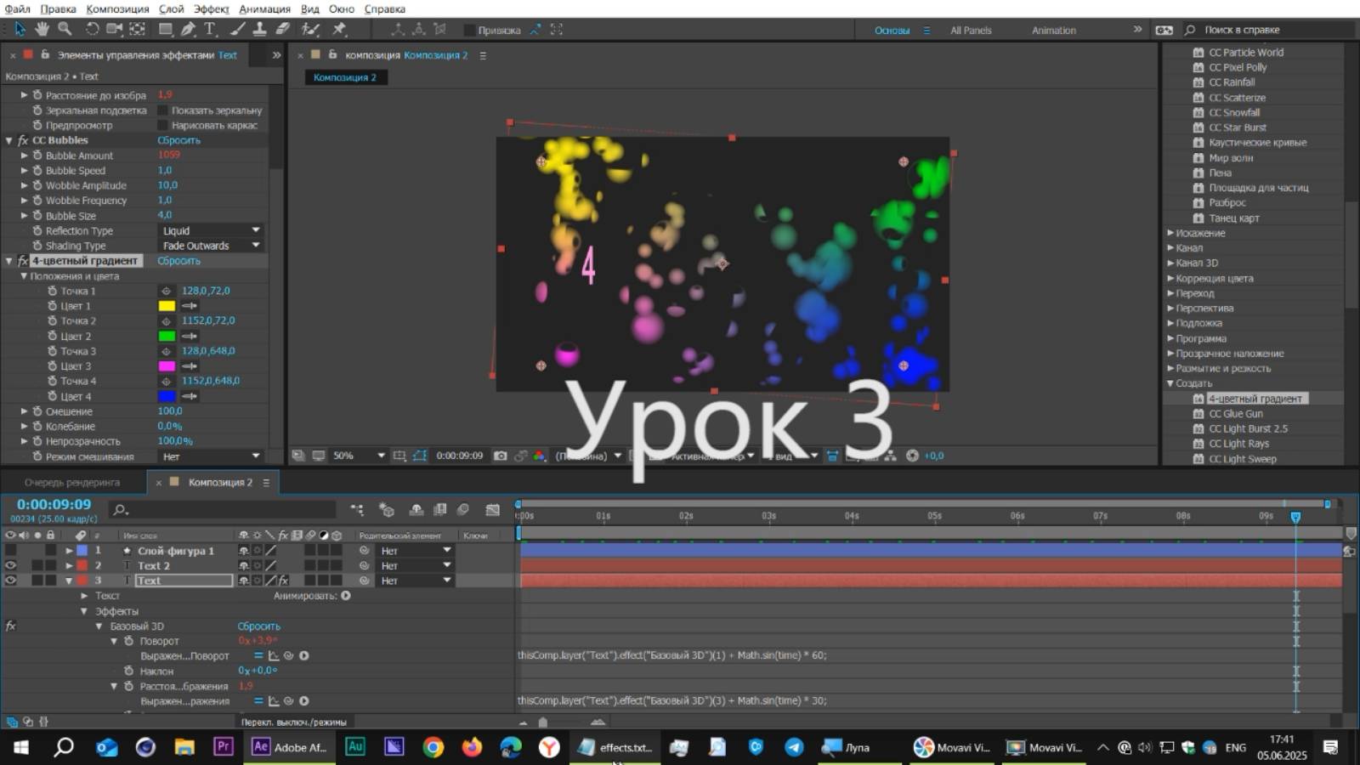Activate the Type tool
The height and width of the screenshot is (765, 1360).
[x=208, y=29]
